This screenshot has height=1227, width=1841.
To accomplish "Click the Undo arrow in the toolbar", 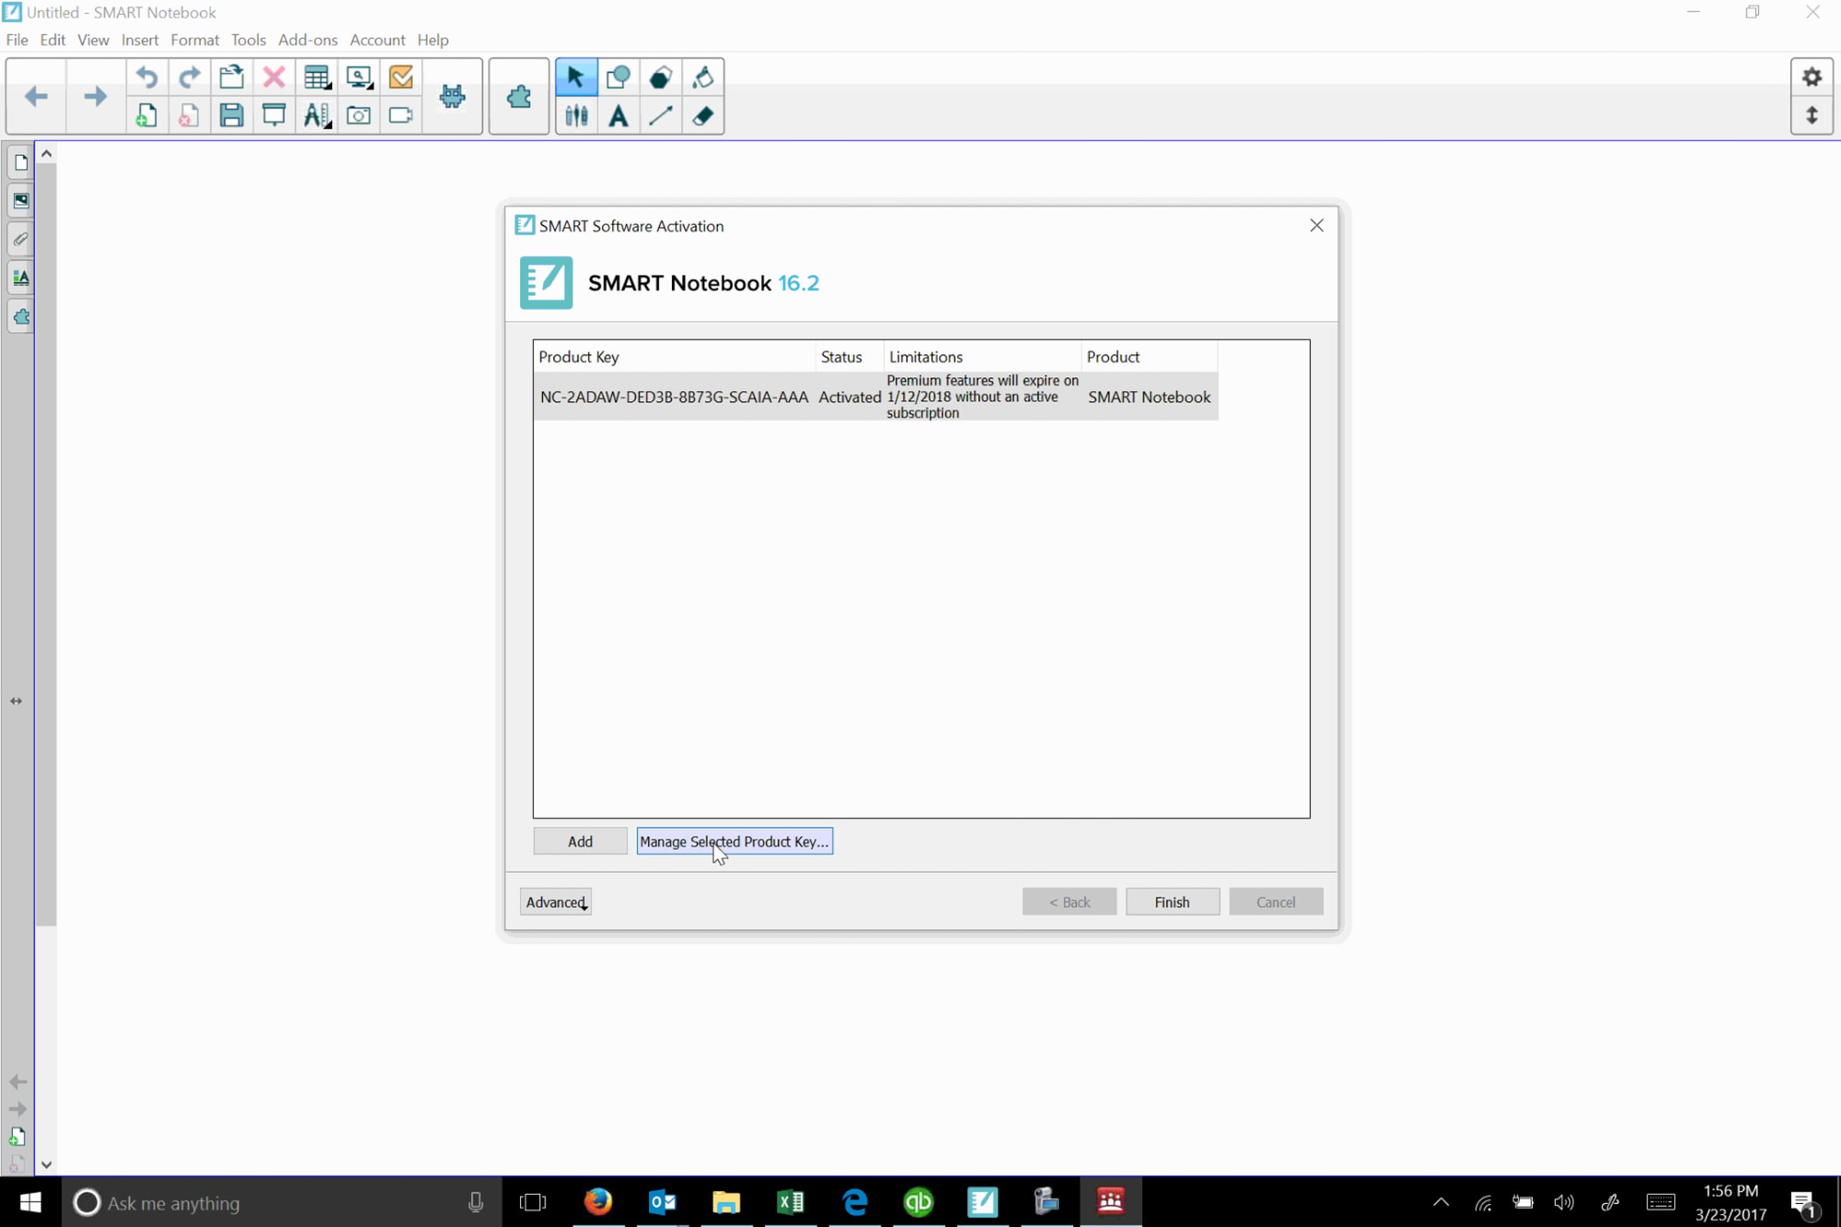I will [147, 77].
